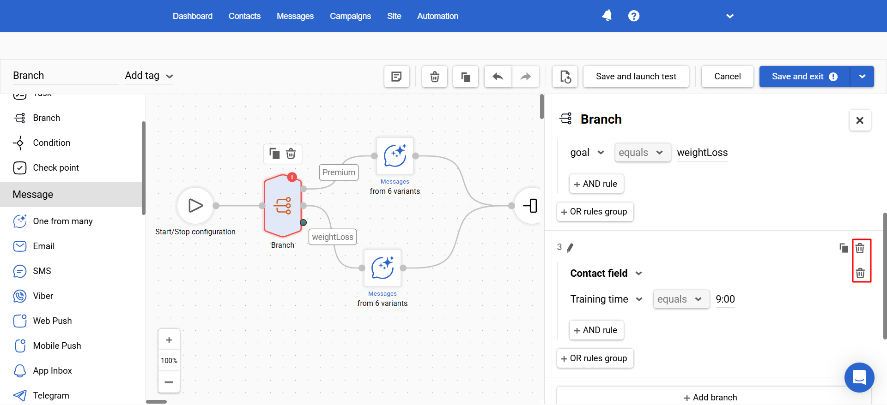Edit the workflow name Branch field
The width and height of the screenshot is (887, 405).
click(66, 76)
